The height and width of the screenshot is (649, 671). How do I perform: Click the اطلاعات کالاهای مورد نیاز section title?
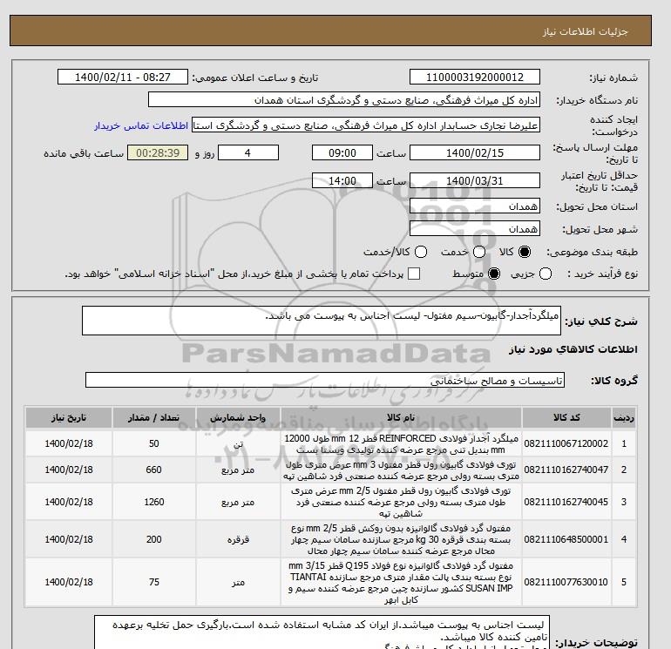coord(573,349)
